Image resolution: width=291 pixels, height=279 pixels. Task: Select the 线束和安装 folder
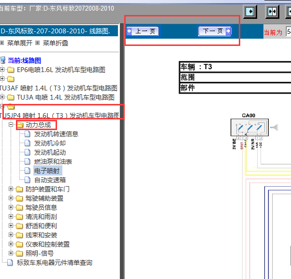pos(41,235)
